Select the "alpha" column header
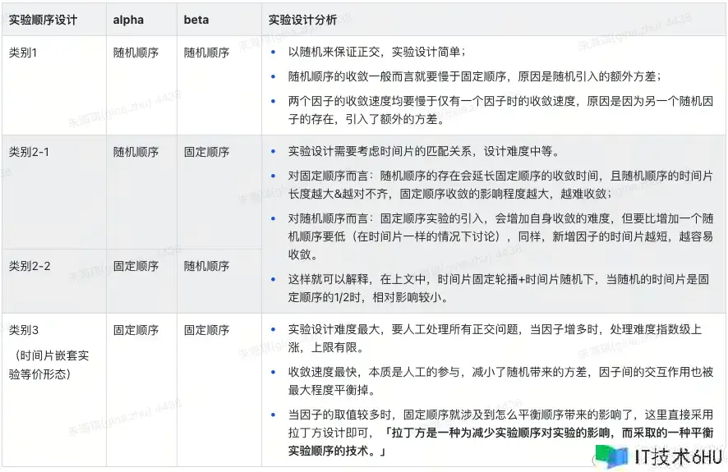728x472 pixels. [128, 20]
